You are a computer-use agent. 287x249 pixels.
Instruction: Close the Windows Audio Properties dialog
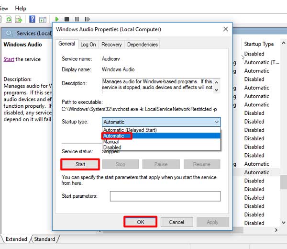click(225, 29)
